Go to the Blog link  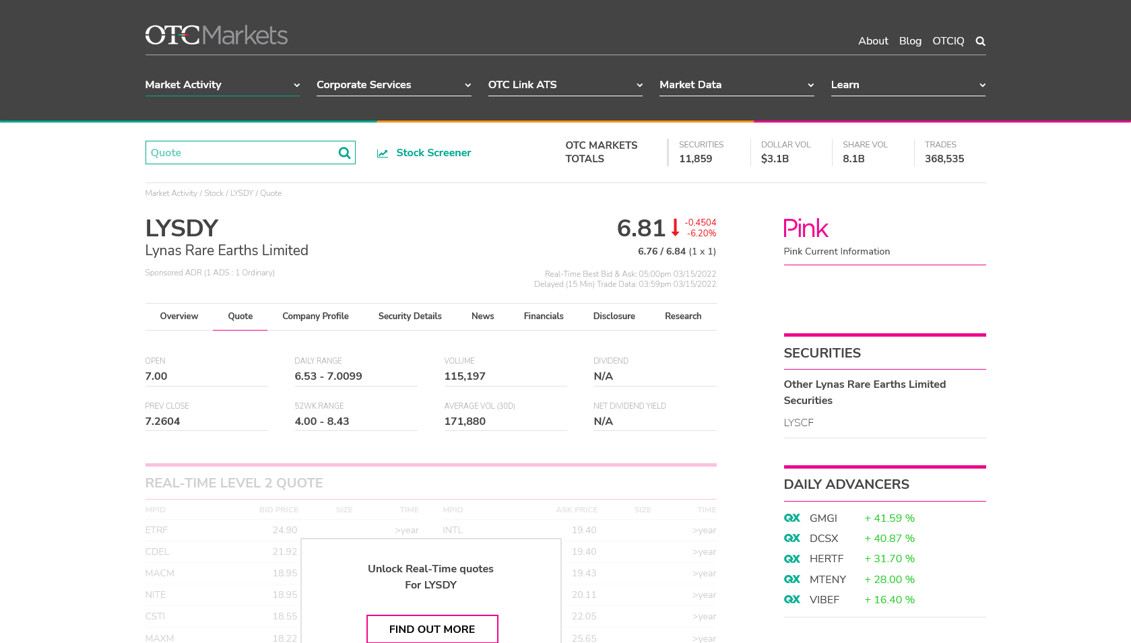tap(910, 41)
